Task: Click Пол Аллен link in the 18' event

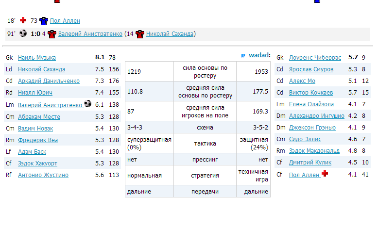Action: [65, 21]
